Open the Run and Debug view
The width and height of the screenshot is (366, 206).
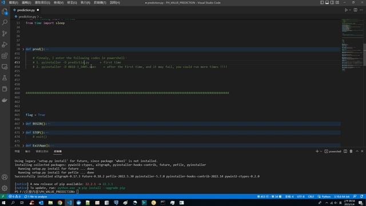[5, 45]
